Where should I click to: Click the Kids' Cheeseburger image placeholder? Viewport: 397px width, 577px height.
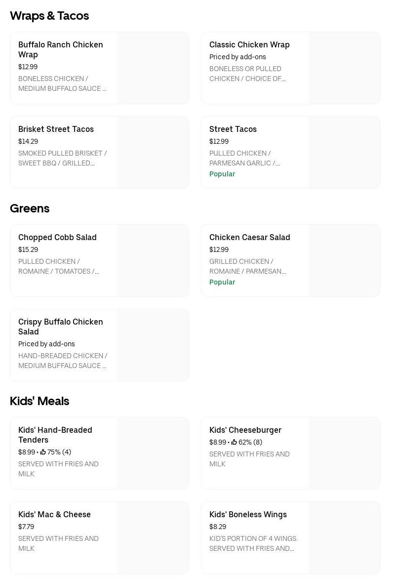(x=344, y=453)
